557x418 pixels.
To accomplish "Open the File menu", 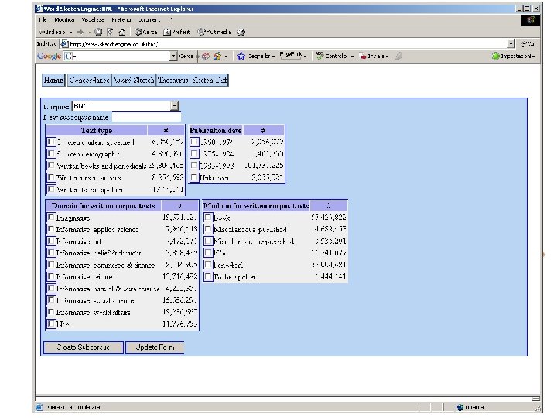I will click(43, 20).
